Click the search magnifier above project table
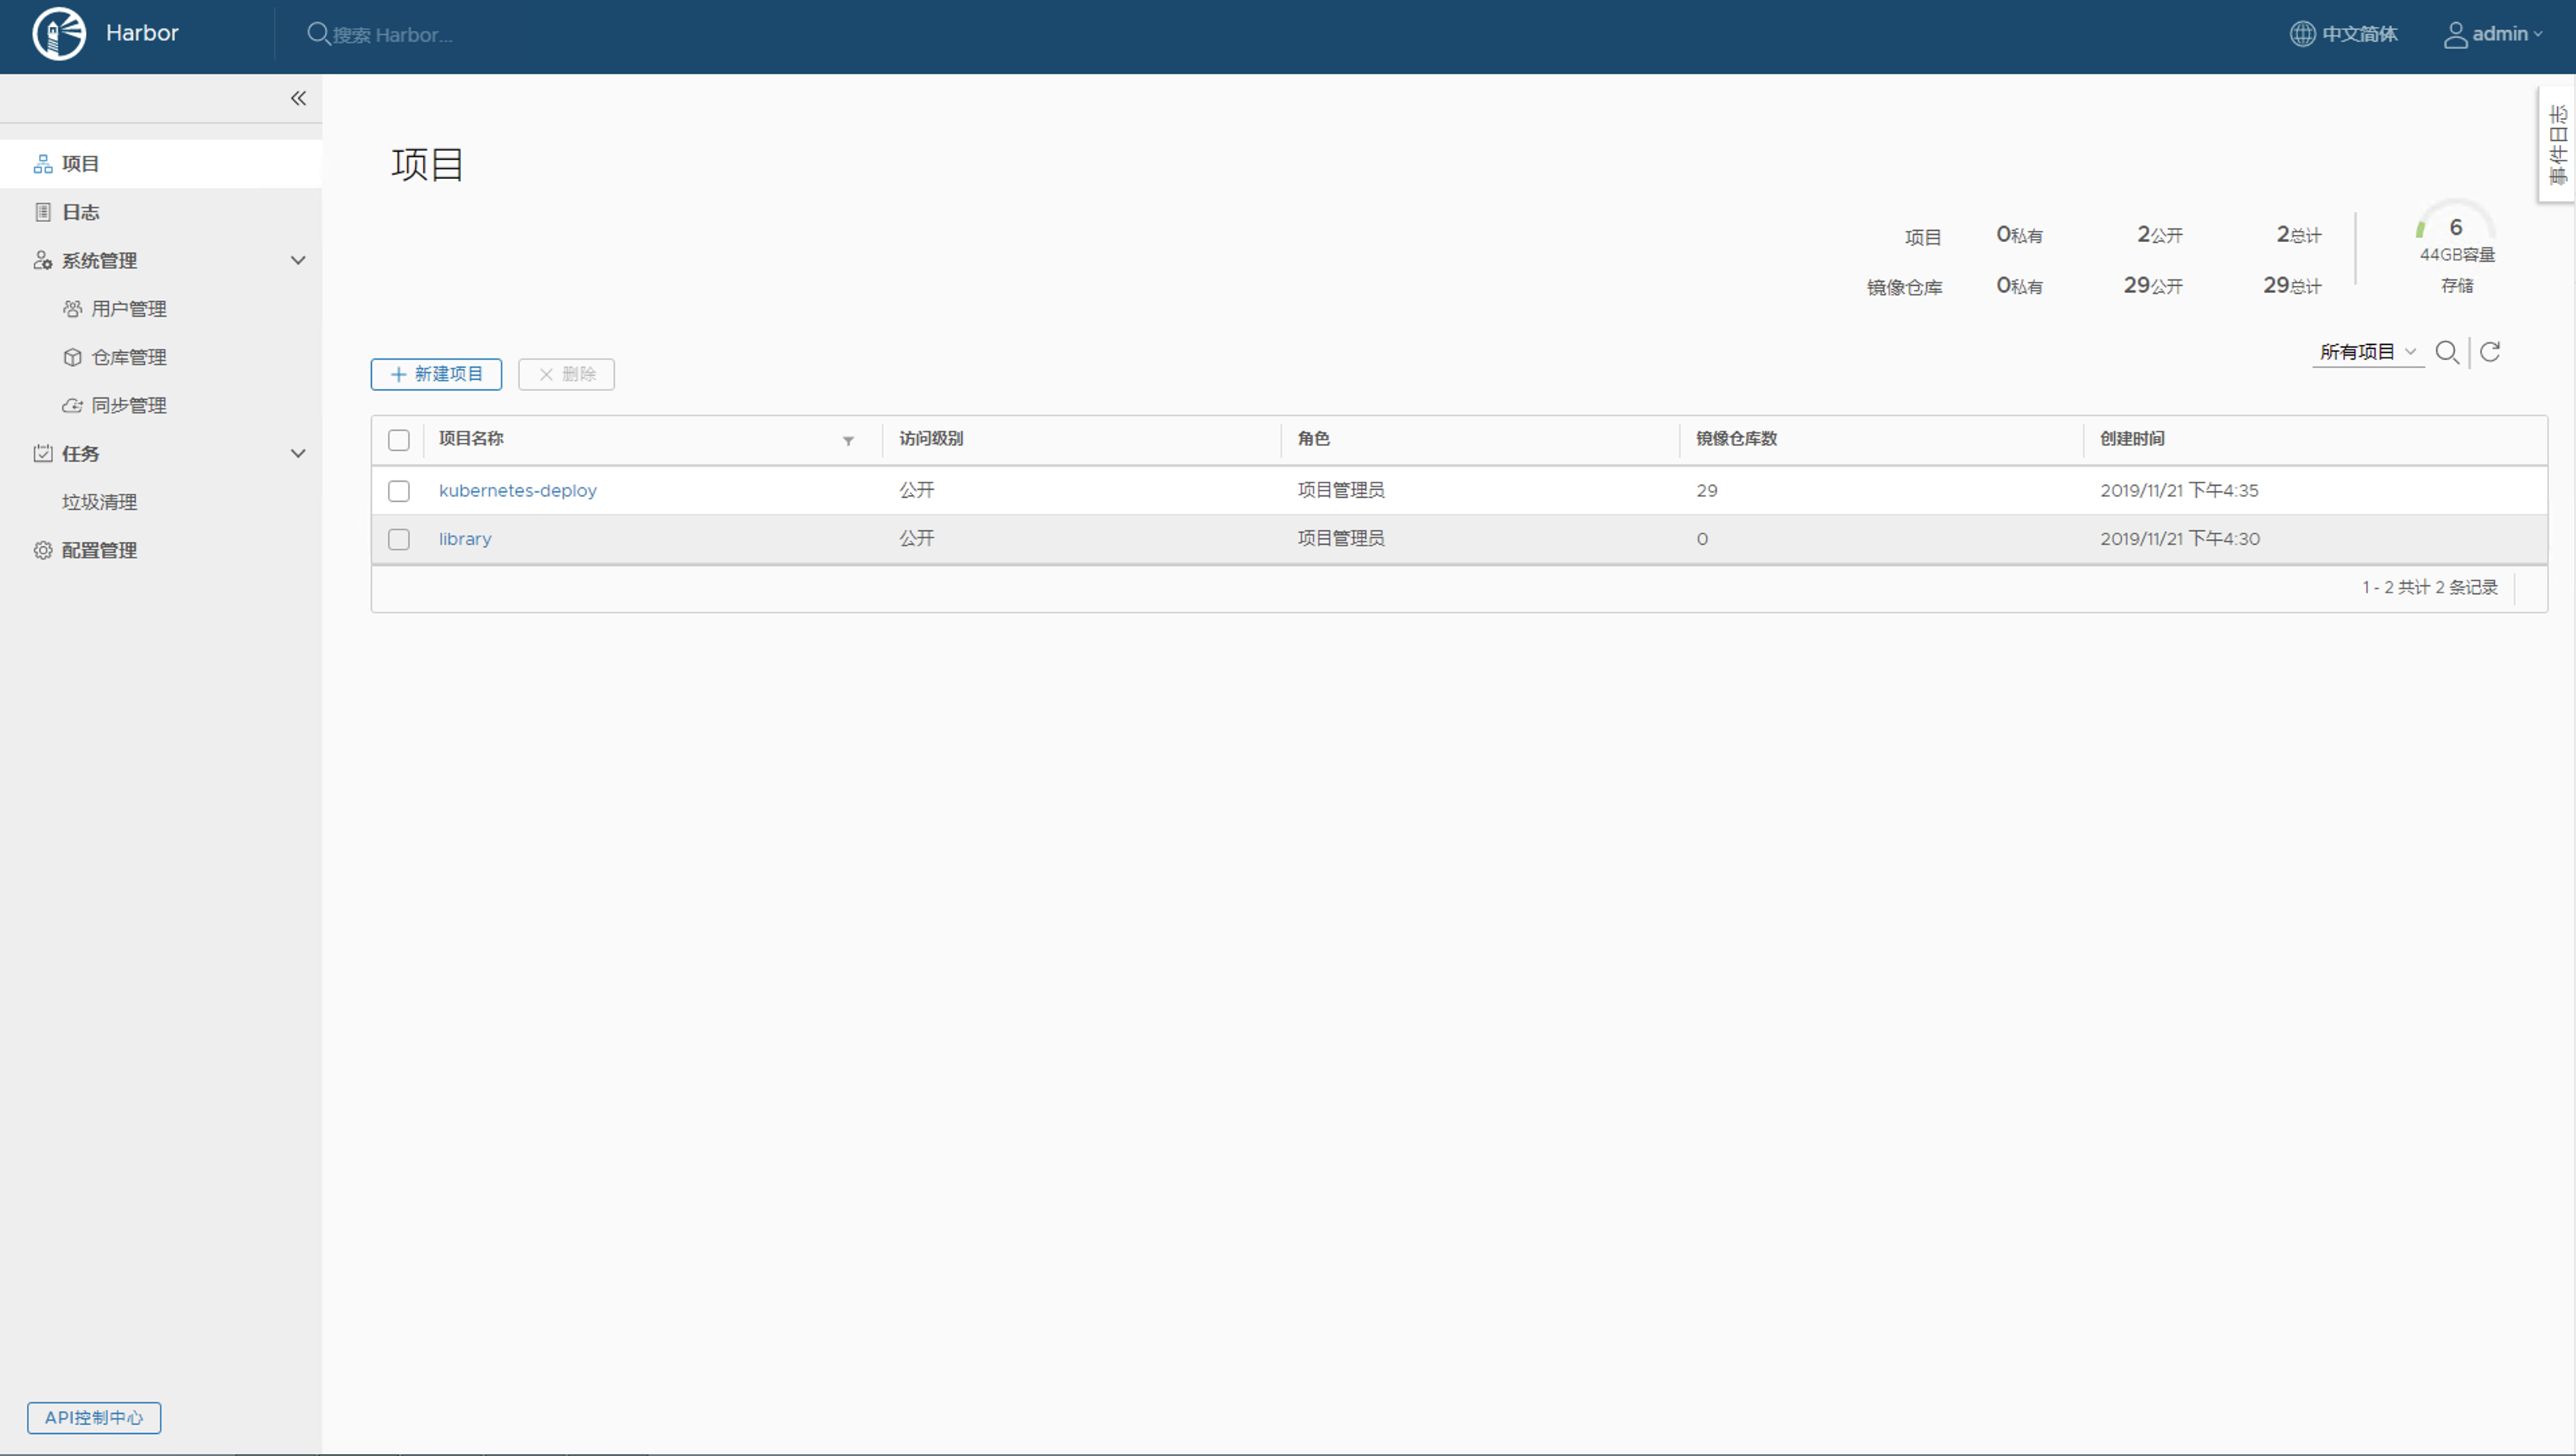The height and width of the screenshot is (1456, 2576). click(x=2446, y=352)
